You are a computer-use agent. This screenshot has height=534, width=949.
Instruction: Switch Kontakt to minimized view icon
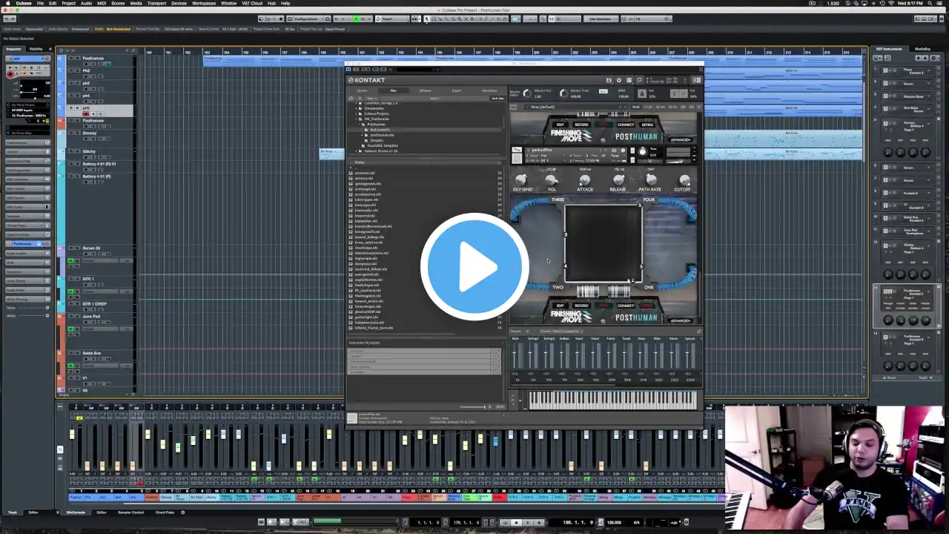coord(640,80)
